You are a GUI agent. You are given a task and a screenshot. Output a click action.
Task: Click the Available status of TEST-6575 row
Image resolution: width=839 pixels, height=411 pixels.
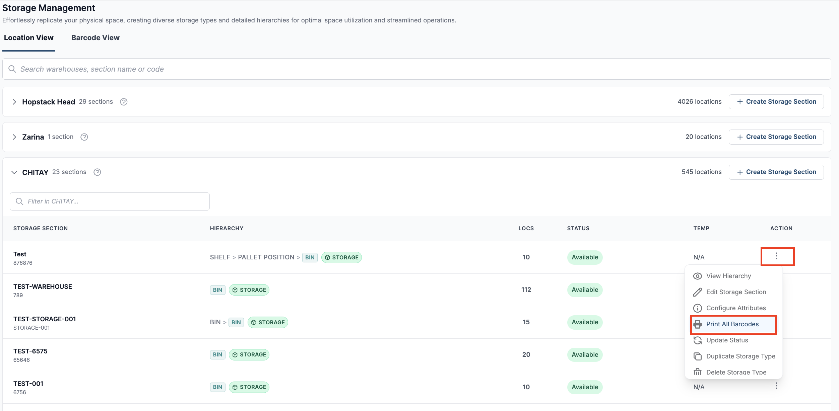point(585,354)
